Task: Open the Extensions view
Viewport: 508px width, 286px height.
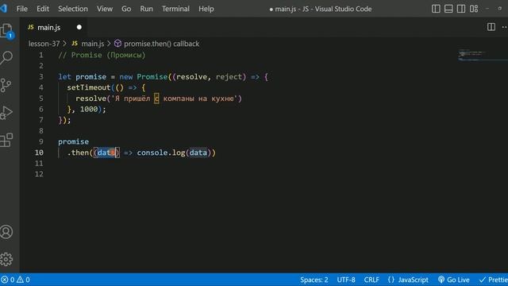Action: [x=6, y=140]
